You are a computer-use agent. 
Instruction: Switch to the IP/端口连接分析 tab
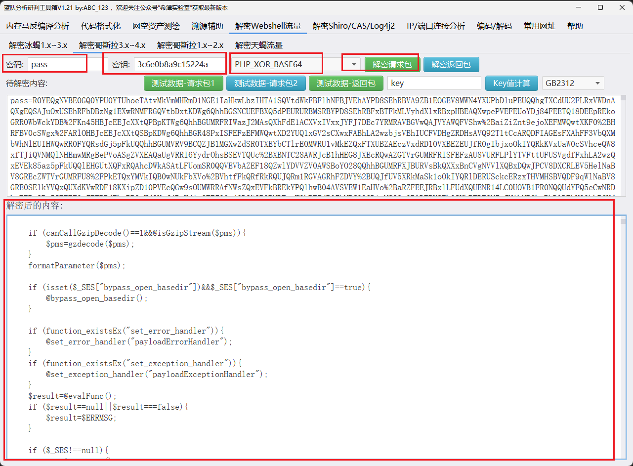pyautogui.click(x=436, y=26)
